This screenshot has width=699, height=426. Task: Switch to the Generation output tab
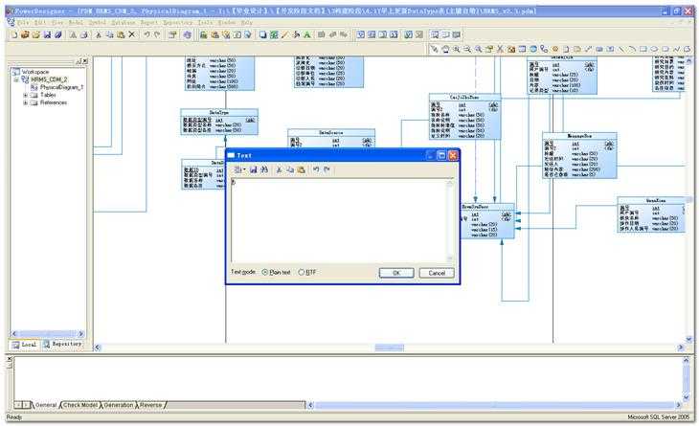[x=118, y=405]
